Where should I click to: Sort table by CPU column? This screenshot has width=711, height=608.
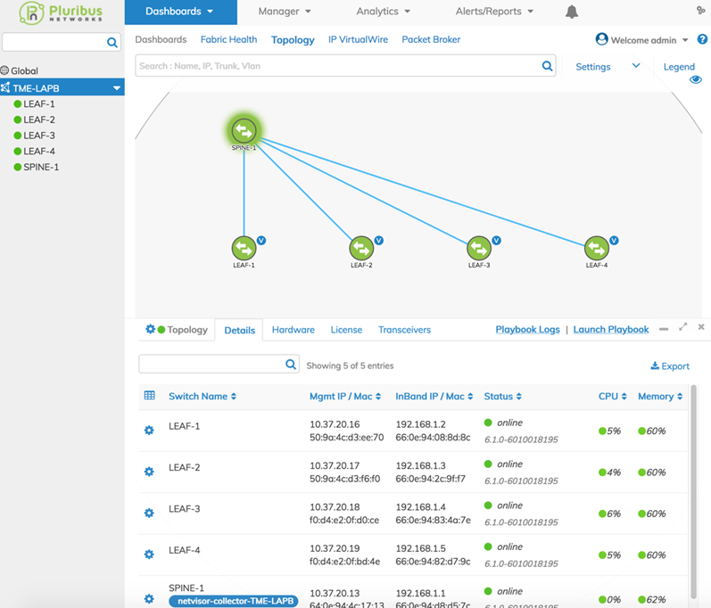click(612, 397)
